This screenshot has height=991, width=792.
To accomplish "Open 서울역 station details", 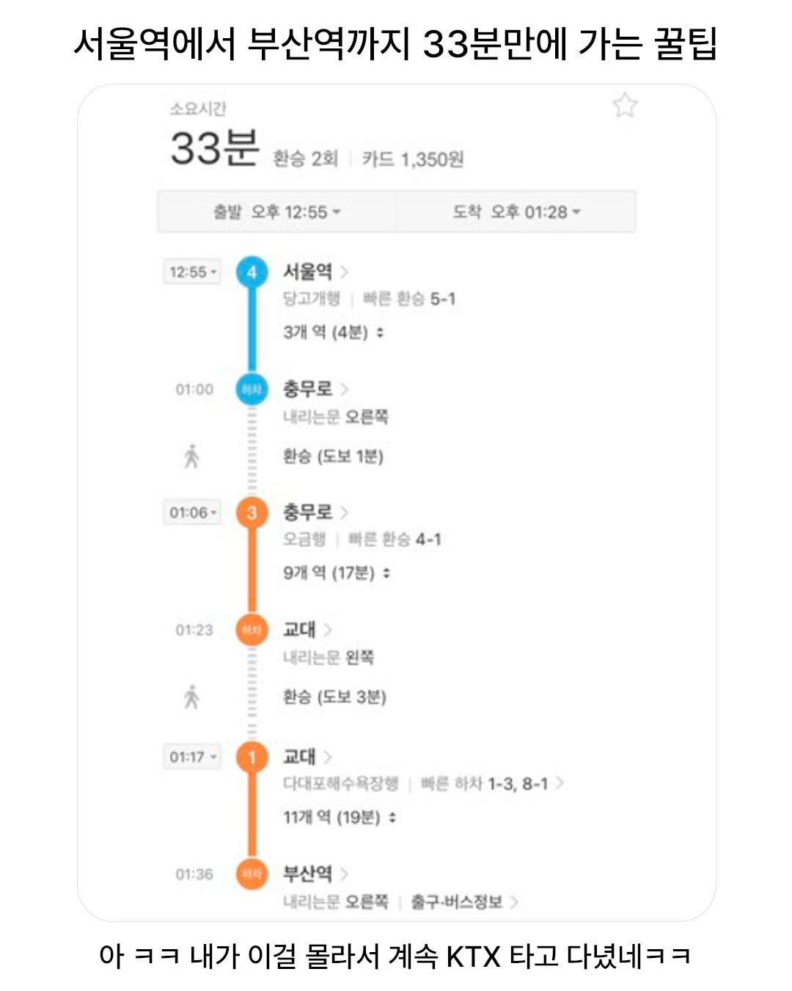I will pos(316,272).
